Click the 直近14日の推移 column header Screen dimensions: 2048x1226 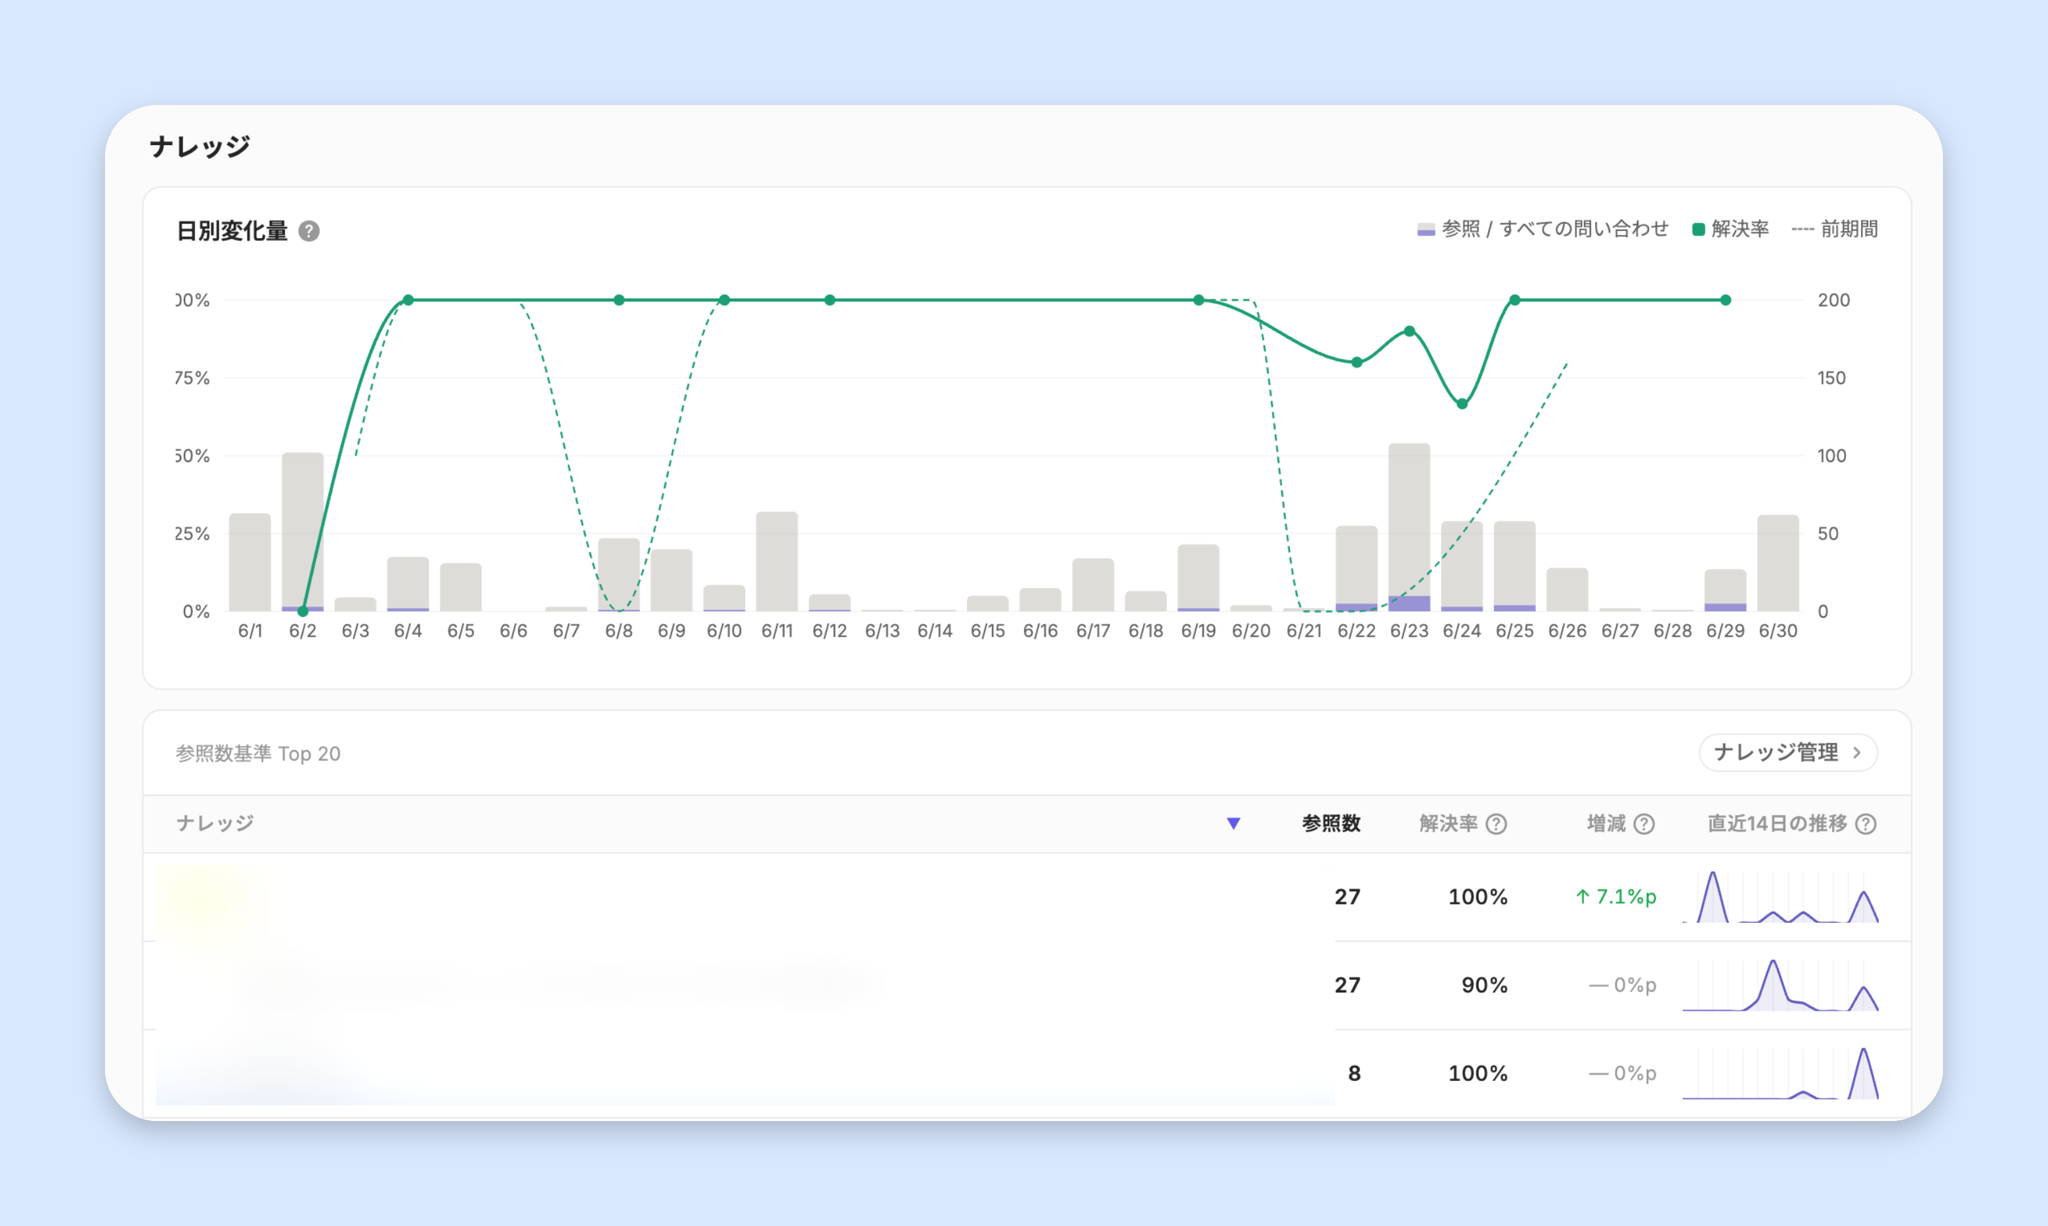tap(1777, 823)
